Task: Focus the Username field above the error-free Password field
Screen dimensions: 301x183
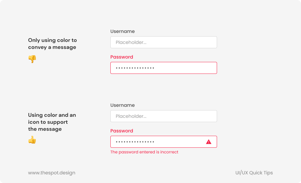Action: click(x=164, y=42)
